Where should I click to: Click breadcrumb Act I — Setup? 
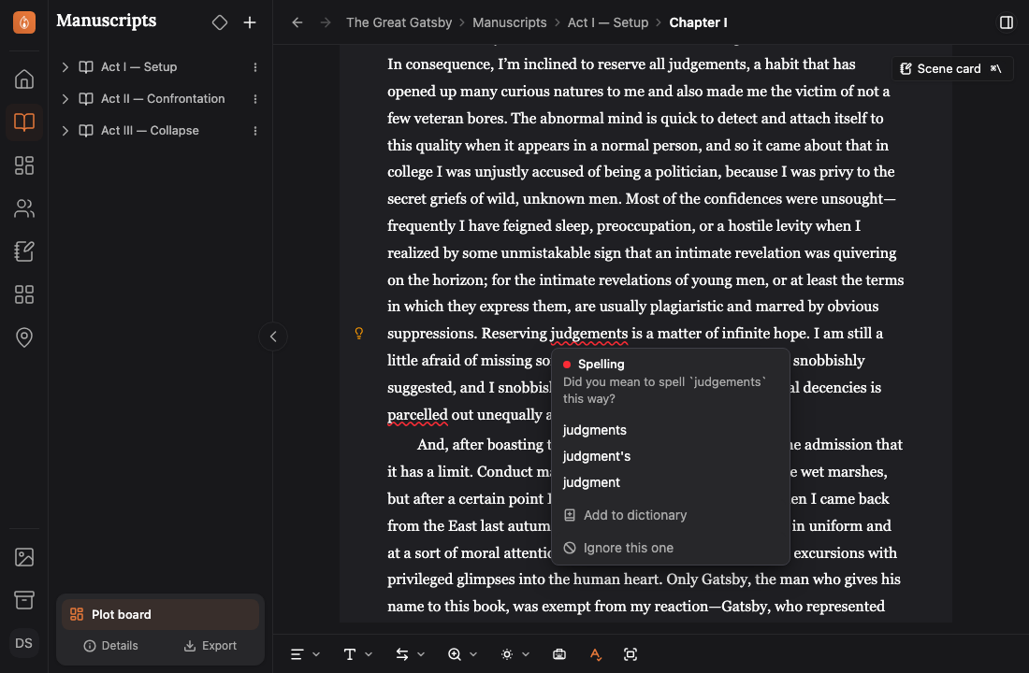point(608,22)
